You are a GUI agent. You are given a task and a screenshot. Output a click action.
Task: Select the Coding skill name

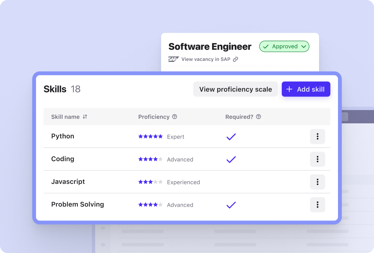(x=63, y=159)
